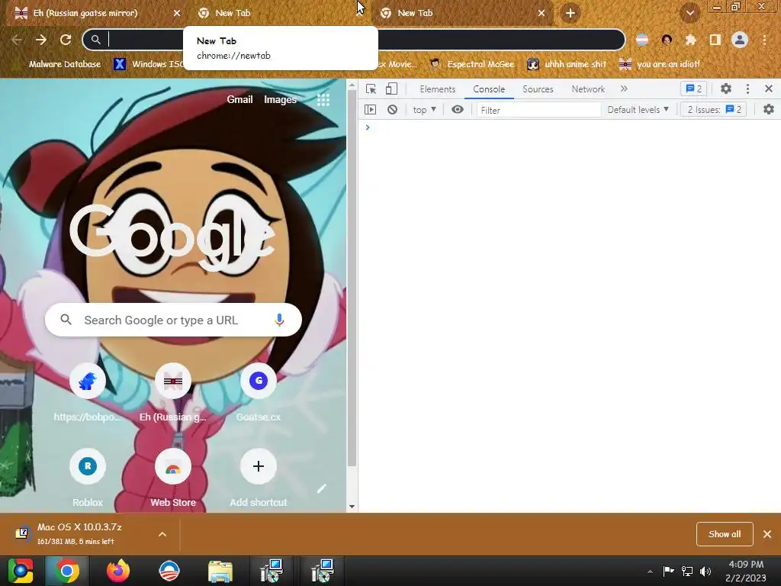Screen dimensions: 781x586
Task: Open the top JavaScript context dropdown
Action: click(x=424, y=110)
